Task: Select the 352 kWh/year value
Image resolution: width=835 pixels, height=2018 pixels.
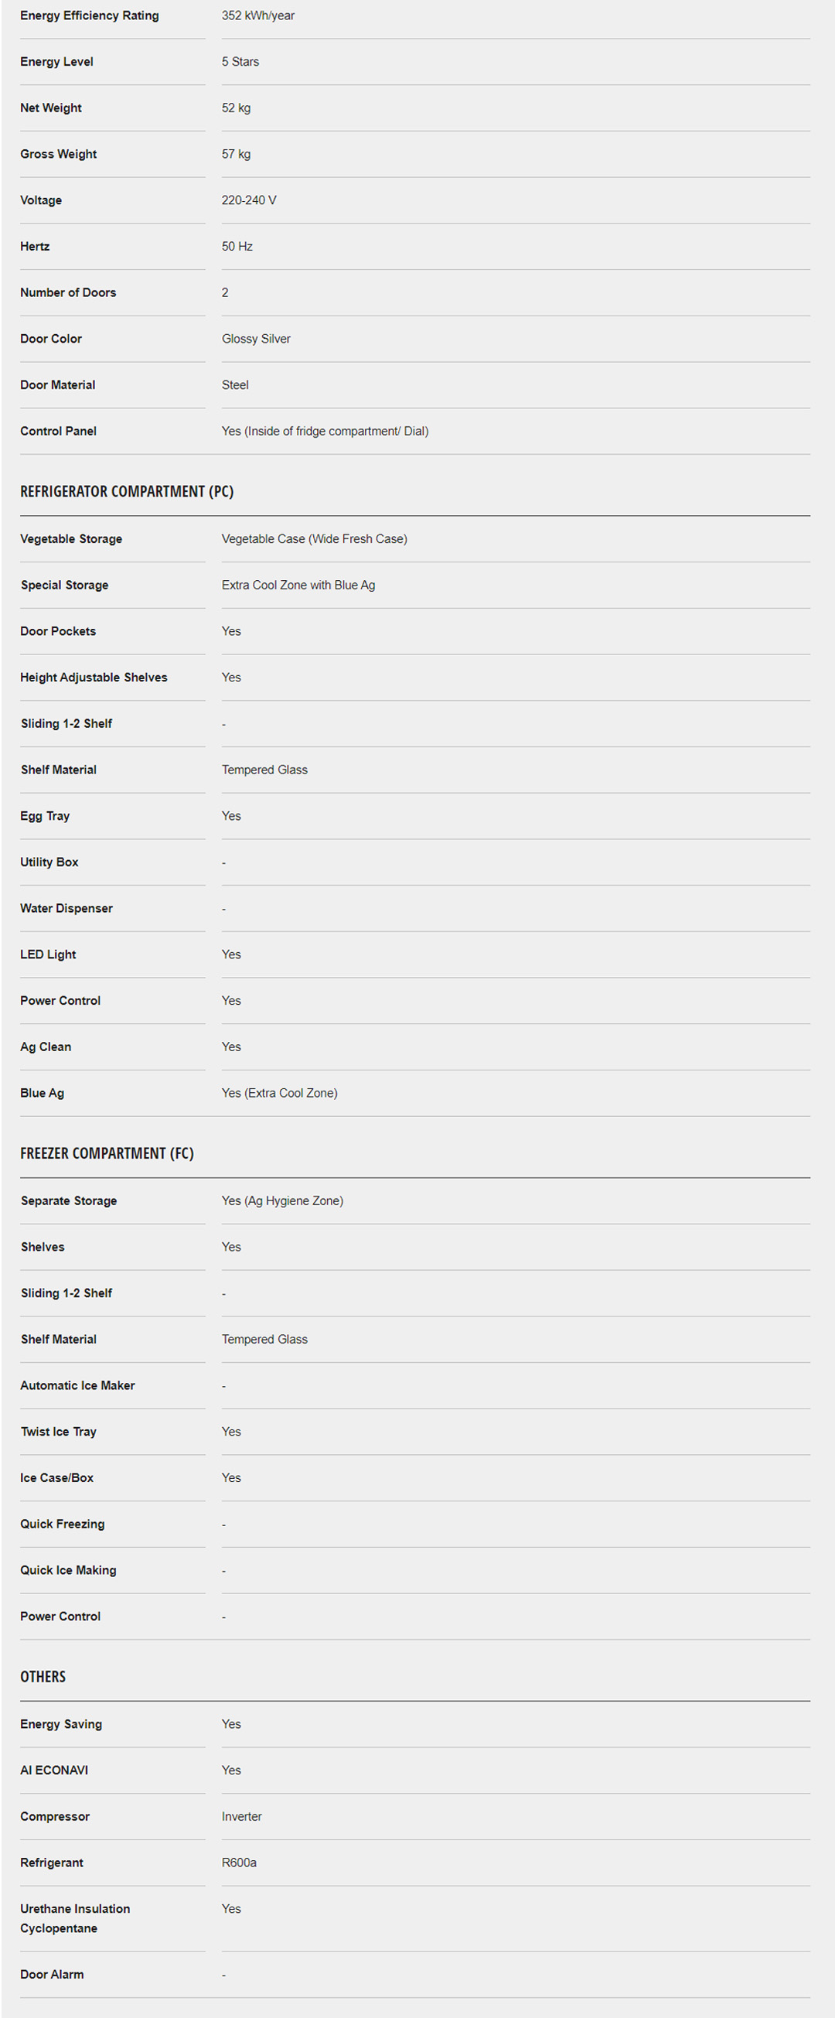Action: coord(257,15)
